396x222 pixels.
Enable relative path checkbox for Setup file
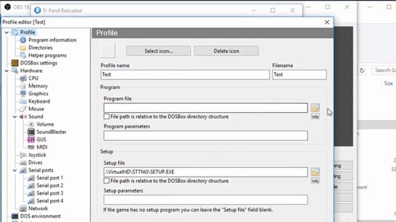coord(106,181)
